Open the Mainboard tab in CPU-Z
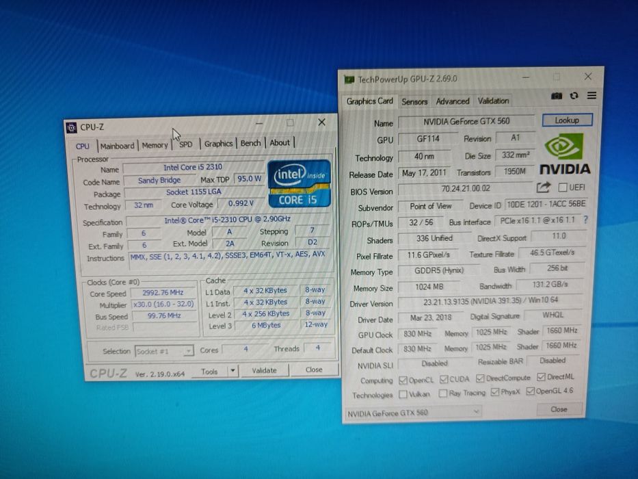Screen dimensions: 638x479 (117, 146)
